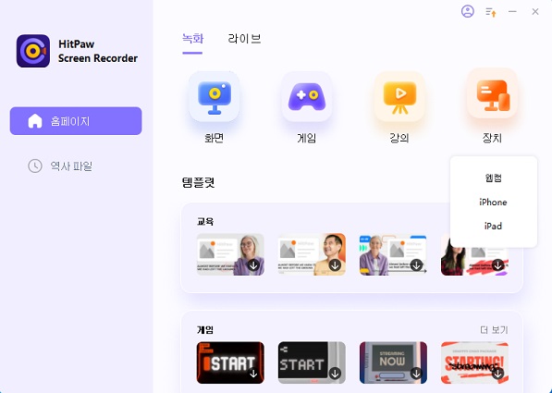This screenshot has height=393, width=552.
Task: Go to 홈페이지 in the sidebar
Action: click(x=76, y=121)
